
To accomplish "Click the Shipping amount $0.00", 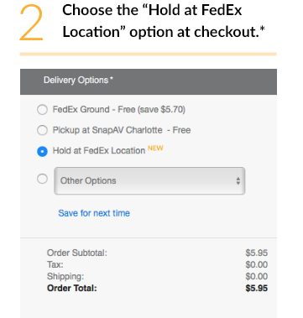I will coord(257,276).
